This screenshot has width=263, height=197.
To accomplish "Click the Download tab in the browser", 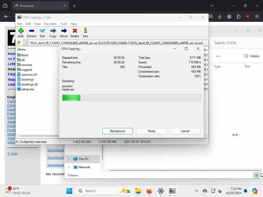I will pos(40,6).
